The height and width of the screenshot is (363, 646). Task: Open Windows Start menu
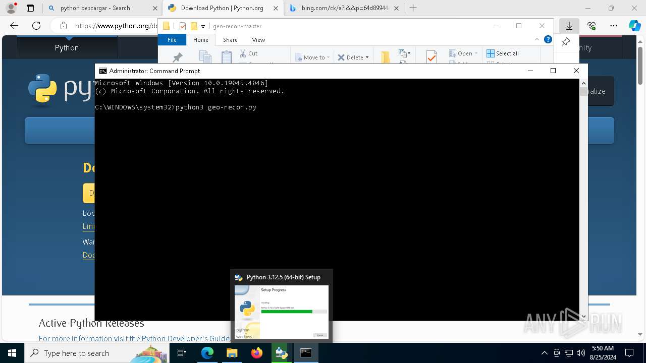point(12,353)
